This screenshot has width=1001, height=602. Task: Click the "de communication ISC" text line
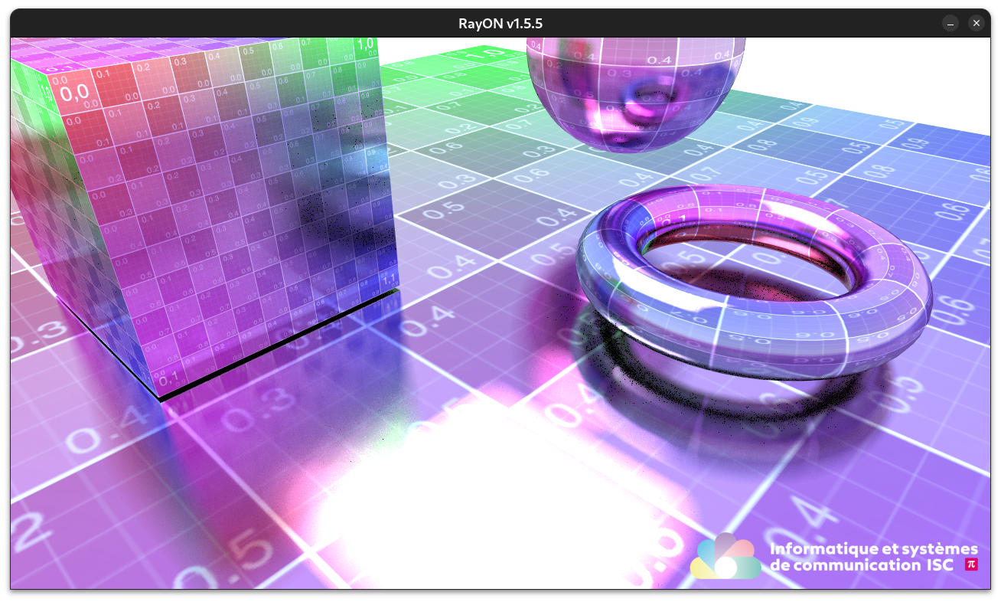[861, 566]
